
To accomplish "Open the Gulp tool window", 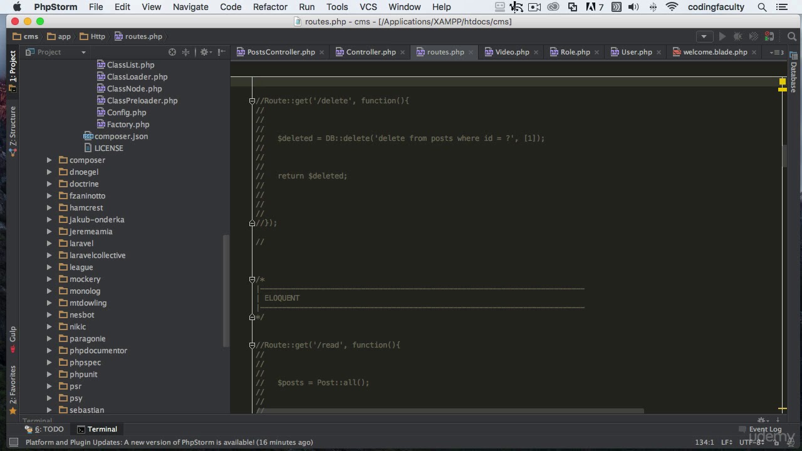I will (x=13, y=339).
